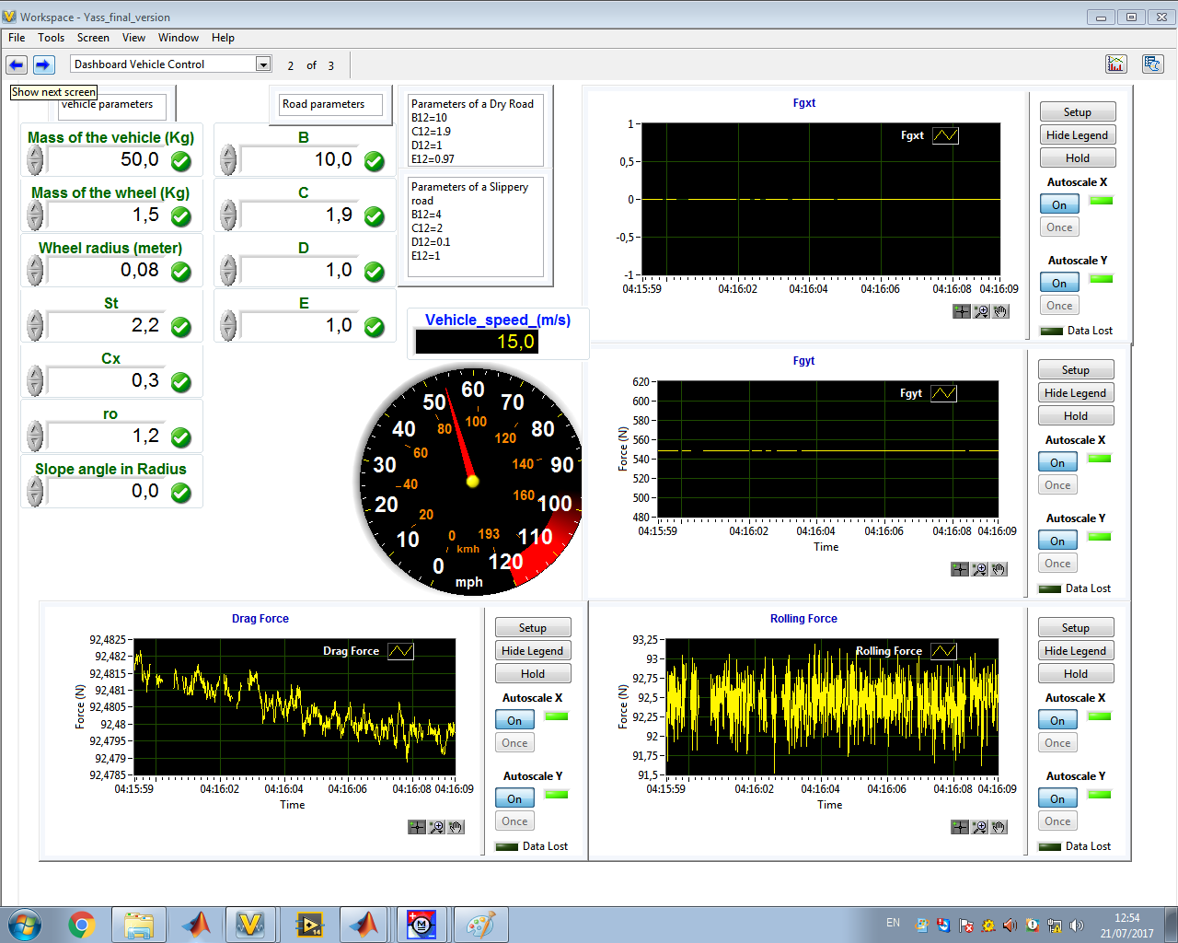The image size is (1178, 943).
Task: Open the chart icon in top-right toolbar
Action: click(1115, 64)
